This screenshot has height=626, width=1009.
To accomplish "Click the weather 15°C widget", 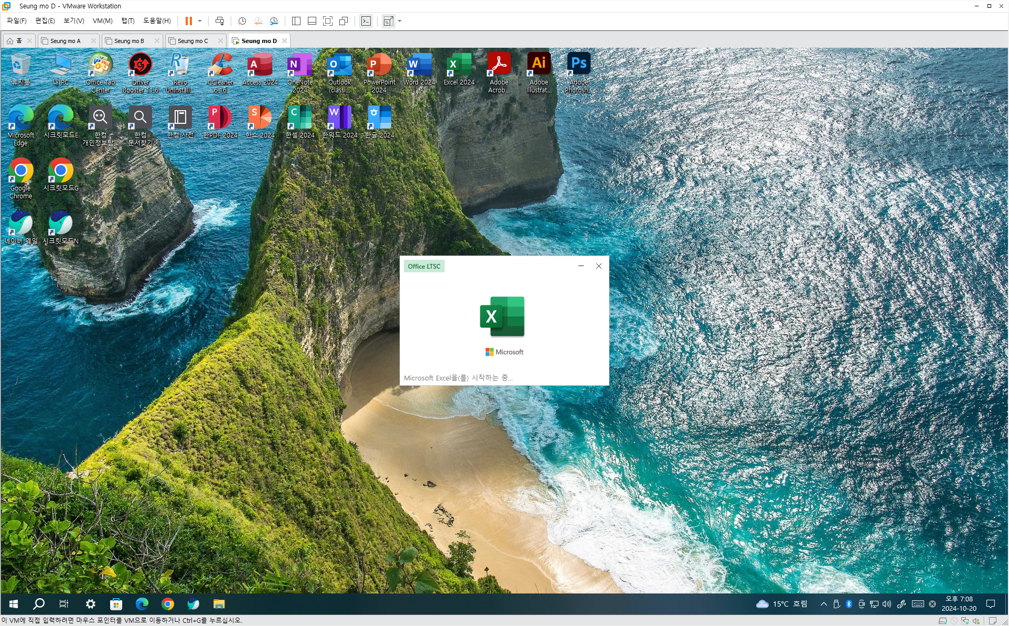I will click(781, 604).
